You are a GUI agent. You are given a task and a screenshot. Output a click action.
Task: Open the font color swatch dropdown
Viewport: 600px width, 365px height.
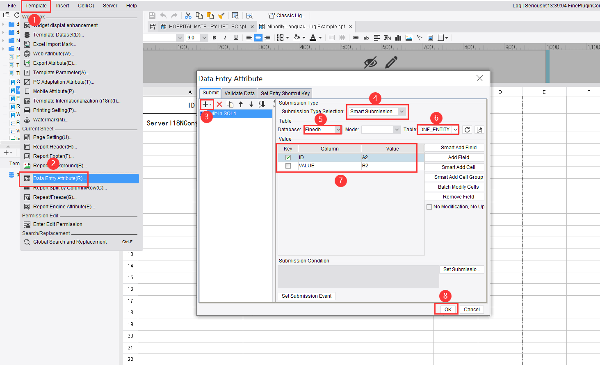pyautogui.click(x=319, y=37)
